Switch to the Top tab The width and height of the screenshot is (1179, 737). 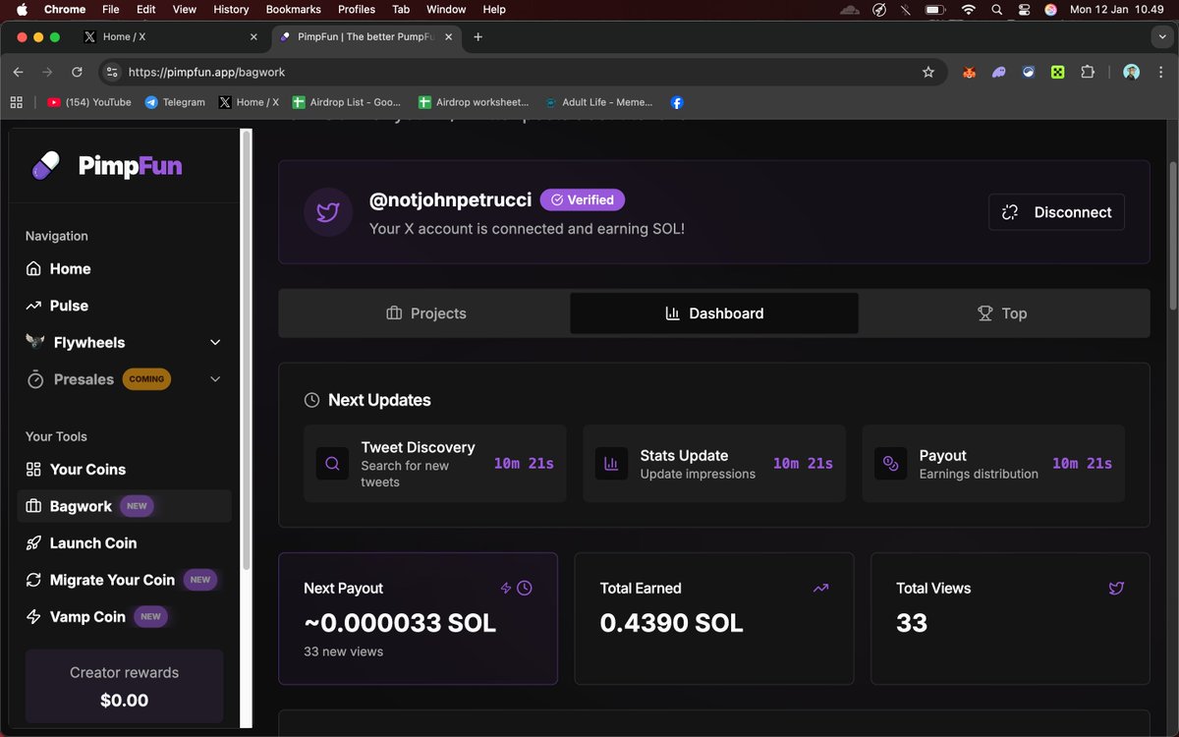(1003, 313)
